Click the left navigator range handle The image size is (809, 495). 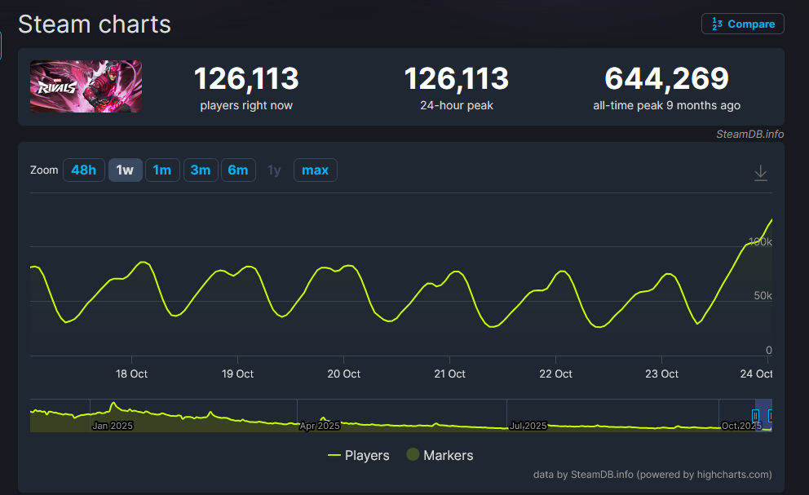(x=755, y=416)
